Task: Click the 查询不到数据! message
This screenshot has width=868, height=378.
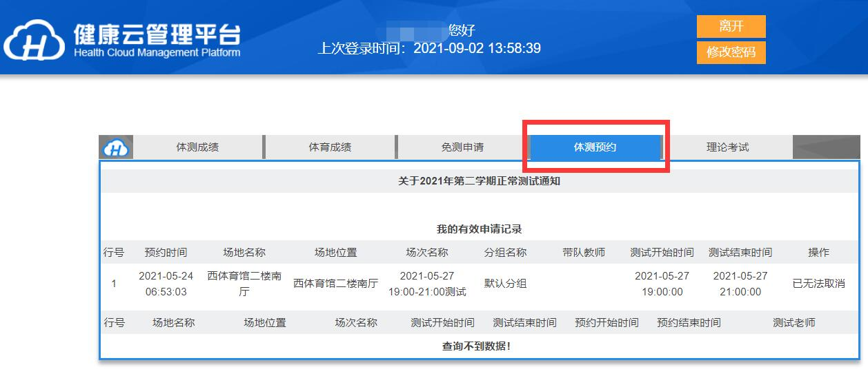Action: [x=477, y=346]
